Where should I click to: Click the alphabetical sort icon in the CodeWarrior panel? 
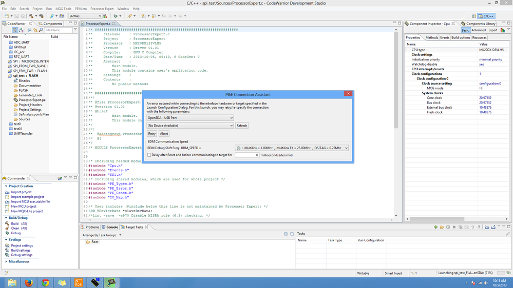[21, 30]
